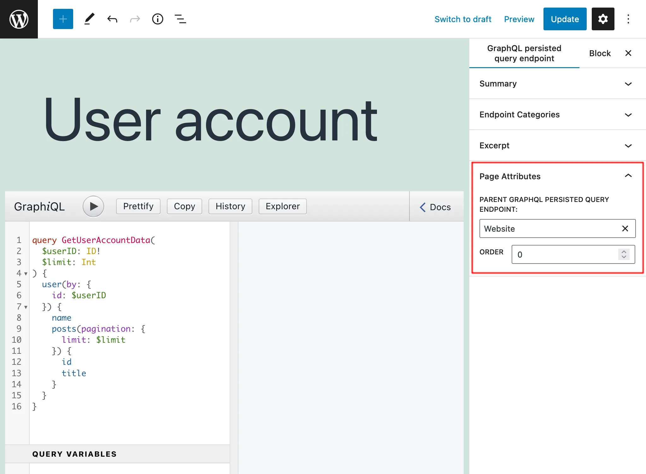Toggle the block inserter plus button
The height and width of the screenshot is (474, 646).
[63, 19]
